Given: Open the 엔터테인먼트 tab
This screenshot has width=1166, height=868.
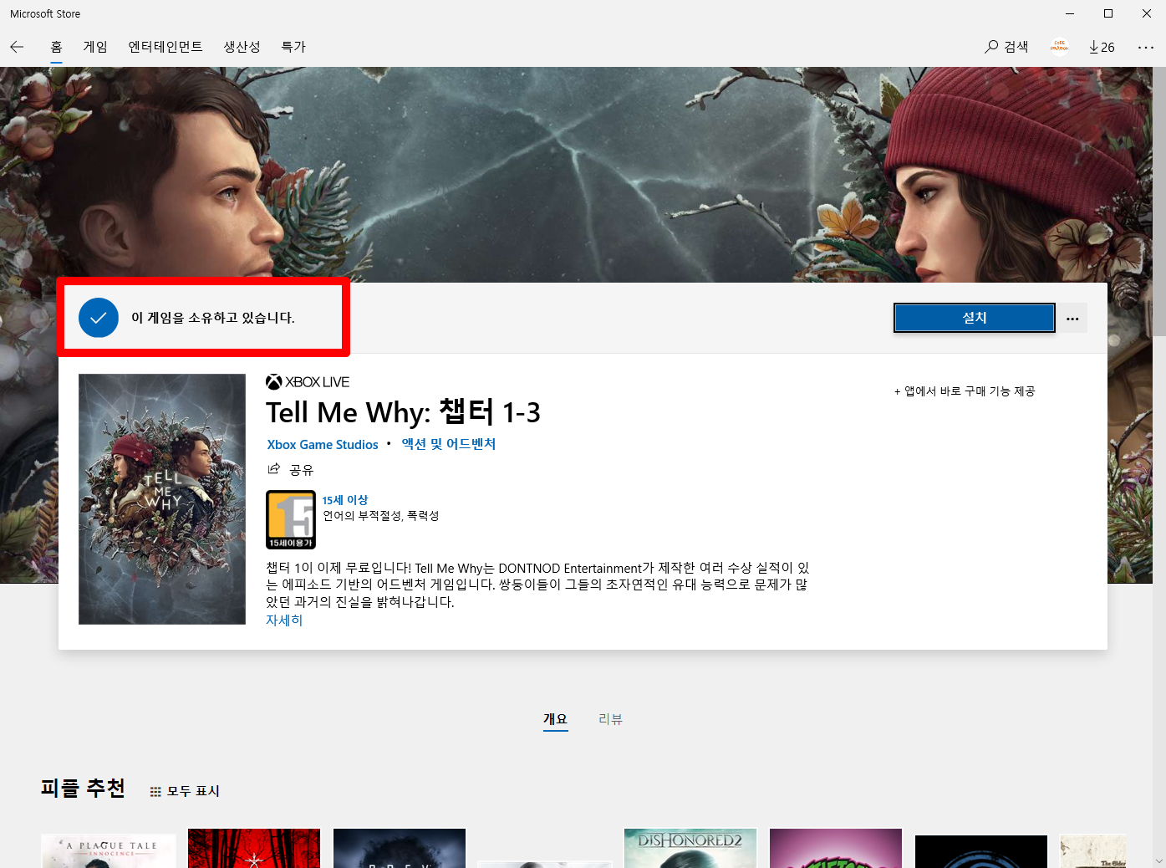Looking at the screenshot, I should [165, 47].
